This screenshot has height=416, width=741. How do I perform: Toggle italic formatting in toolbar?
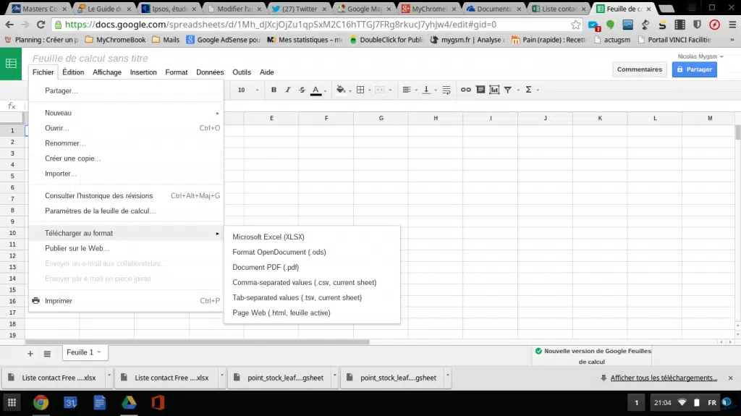[287, 90]
